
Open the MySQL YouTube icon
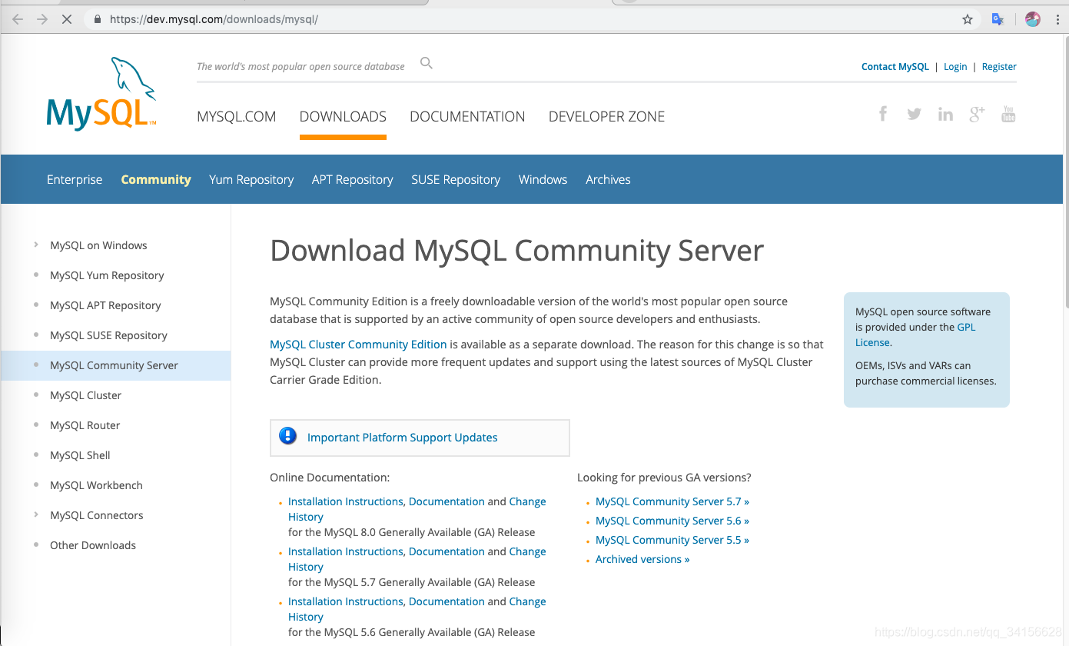point(1008,115)
